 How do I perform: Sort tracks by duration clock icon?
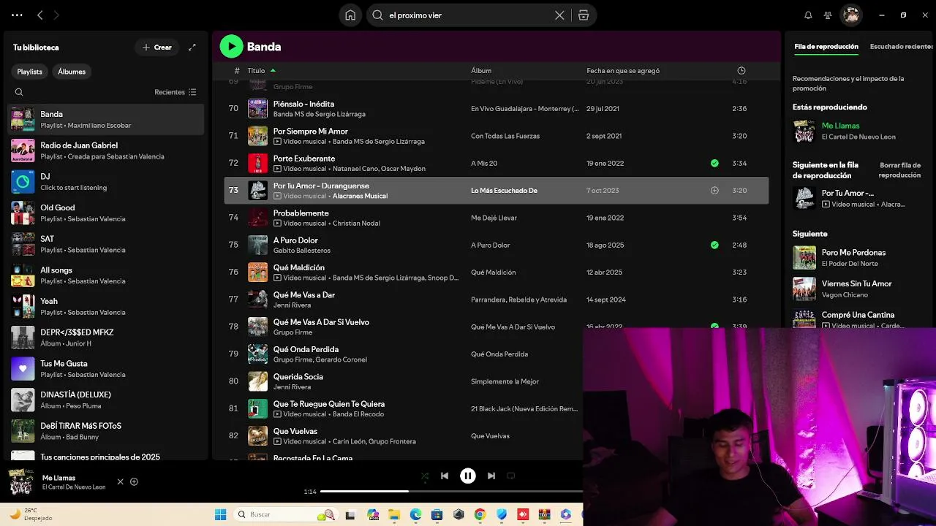pos(741,71)
